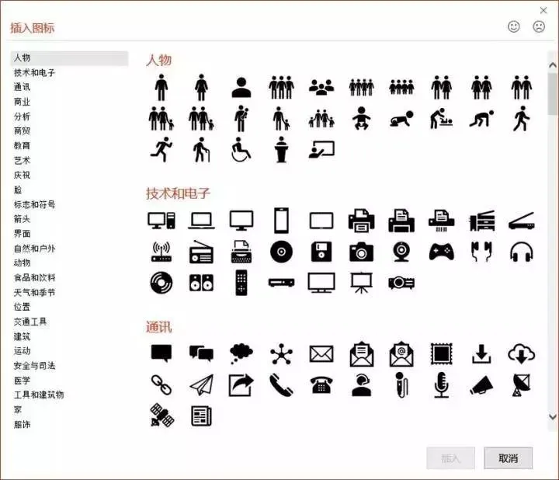Viewport: 559px width, 480px height.
Task: Pick the chain link icon
Action: 161,385
